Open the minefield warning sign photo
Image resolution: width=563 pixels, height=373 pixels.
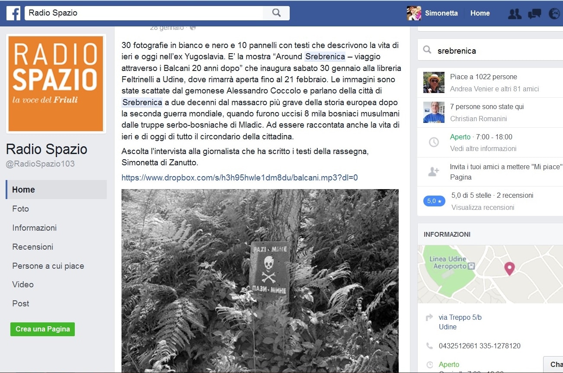point(260,281)
